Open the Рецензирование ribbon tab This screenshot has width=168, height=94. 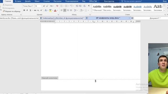72,1
